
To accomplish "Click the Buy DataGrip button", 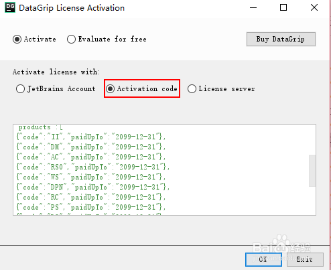I will pos(281,40).
